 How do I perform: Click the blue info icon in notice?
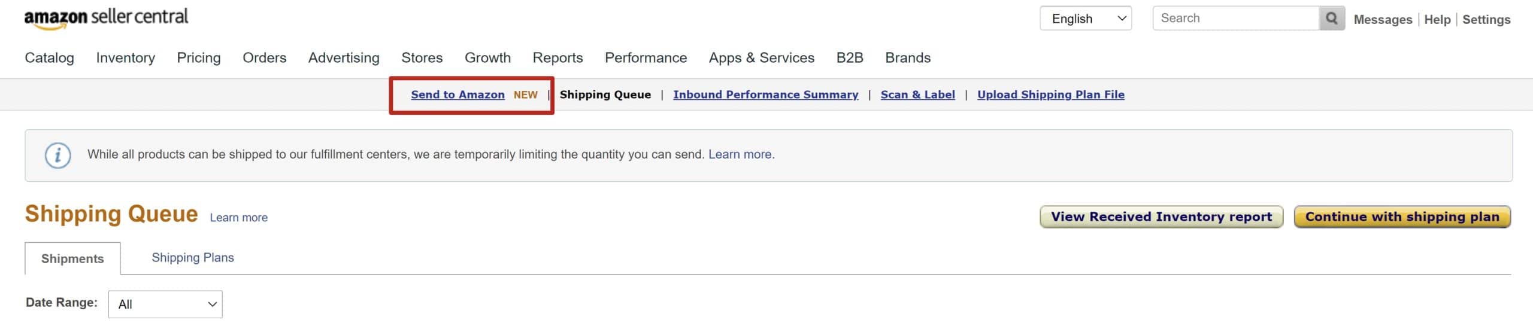tap(58, 156)
